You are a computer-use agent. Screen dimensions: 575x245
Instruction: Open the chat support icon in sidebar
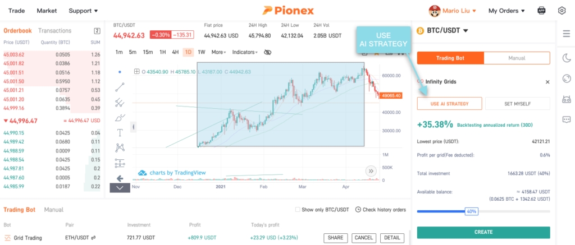566,119
